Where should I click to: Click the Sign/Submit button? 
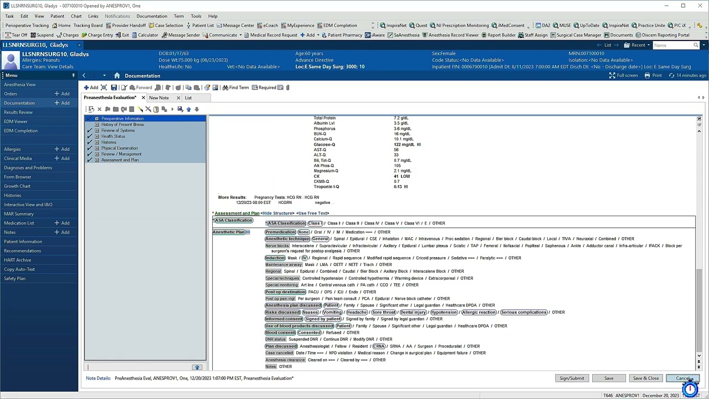[x=572, y=378]
